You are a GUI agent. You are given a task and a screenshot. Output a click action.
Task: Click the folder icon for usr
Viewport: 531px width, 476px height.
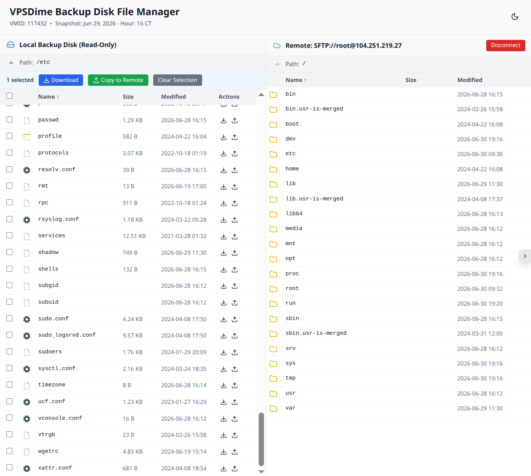[x=273, y=394]
